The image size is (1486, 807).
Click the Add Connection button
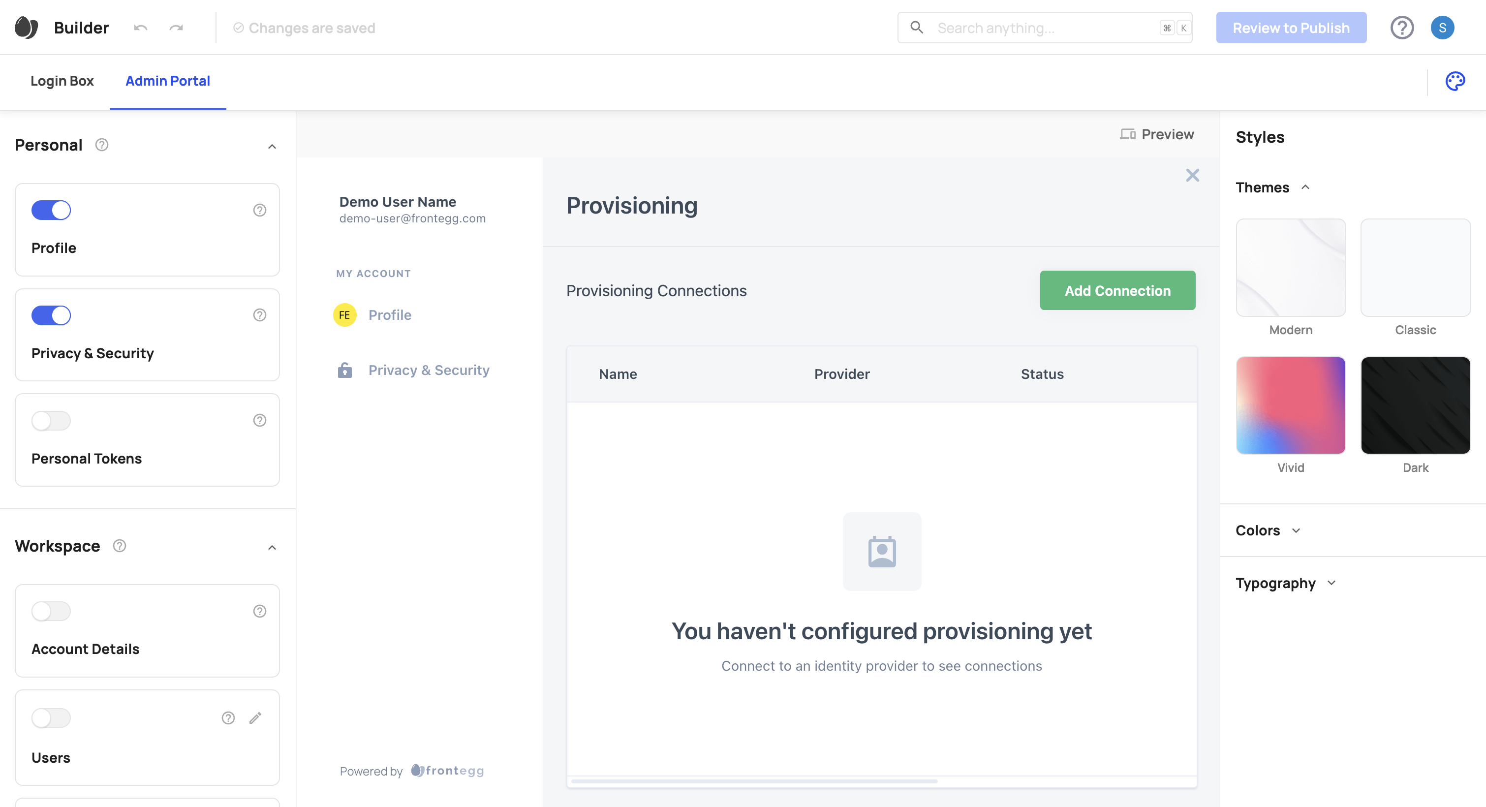coord(1117,291)
